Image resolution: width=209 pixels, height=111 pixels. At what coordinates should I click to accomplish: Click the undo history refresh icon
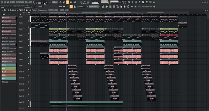tap(129, 2)
